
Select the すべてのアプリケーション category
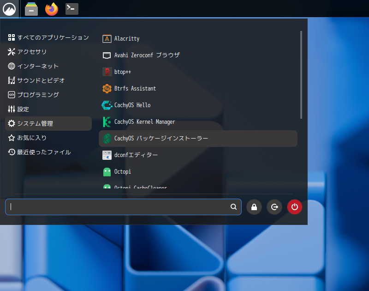click(x=48, y=37)
